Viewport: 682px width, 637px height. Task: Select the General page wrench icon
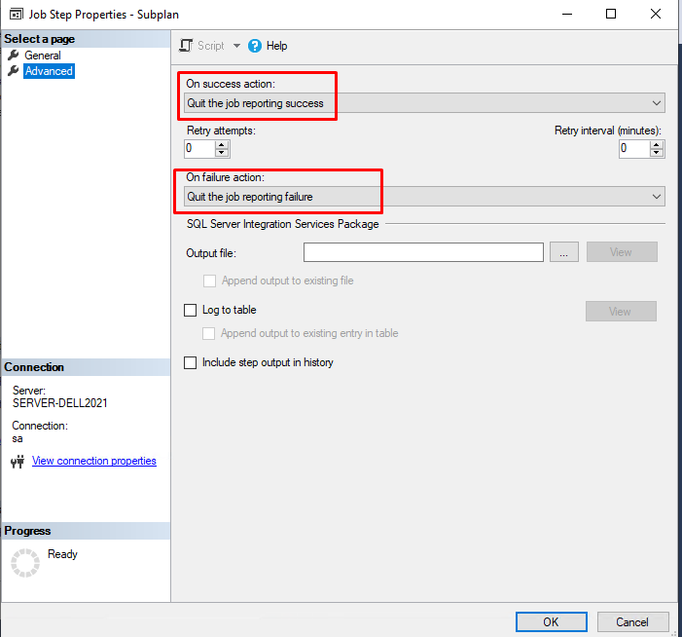tap(14, 56)
